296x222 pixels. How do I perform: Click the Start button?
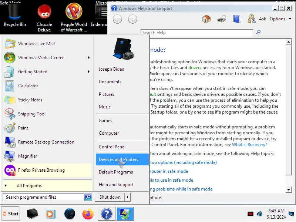pos(10,214)
